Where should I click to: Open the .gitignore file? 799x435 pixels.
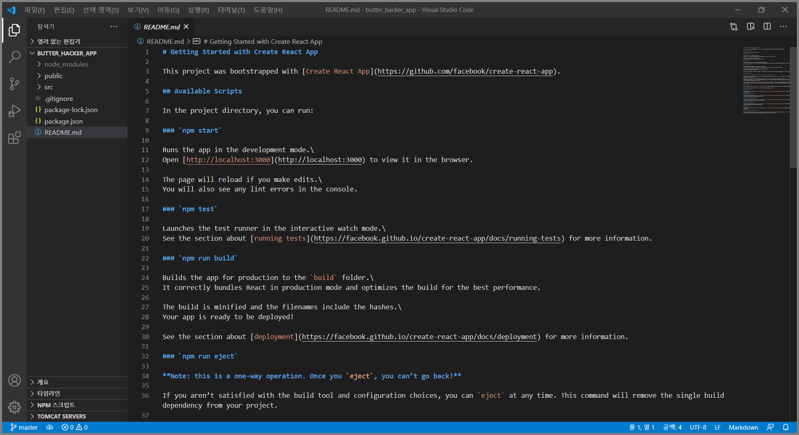point(77,99)
